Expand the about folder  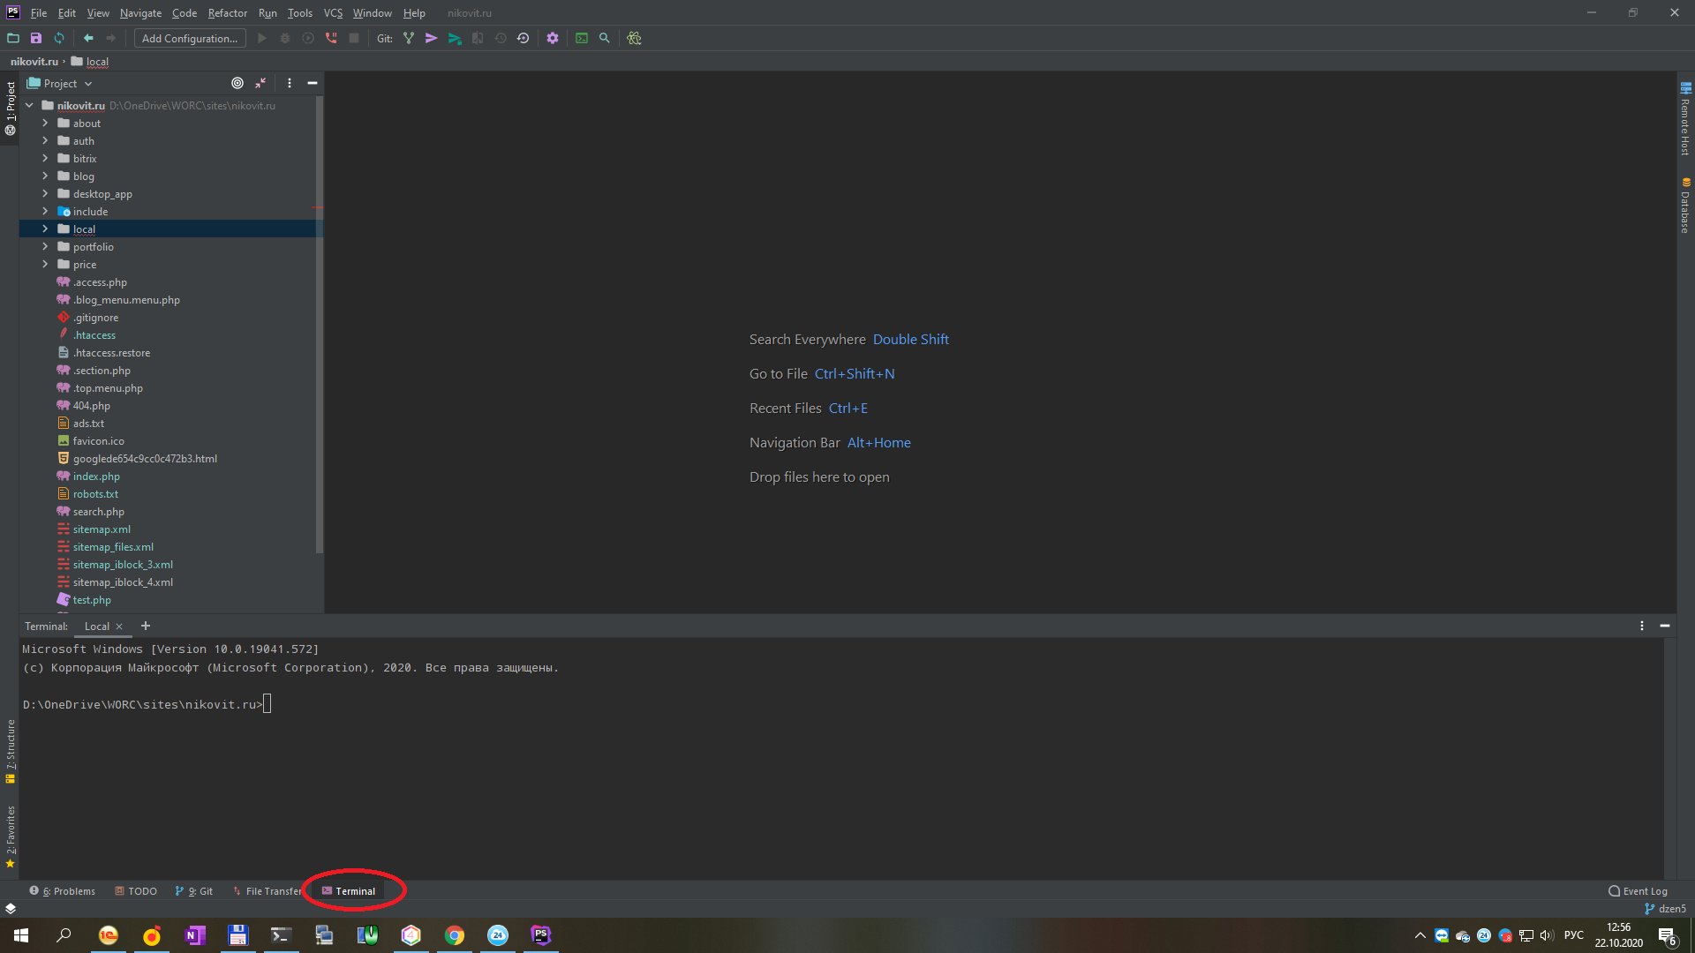[x=45, y=123]
